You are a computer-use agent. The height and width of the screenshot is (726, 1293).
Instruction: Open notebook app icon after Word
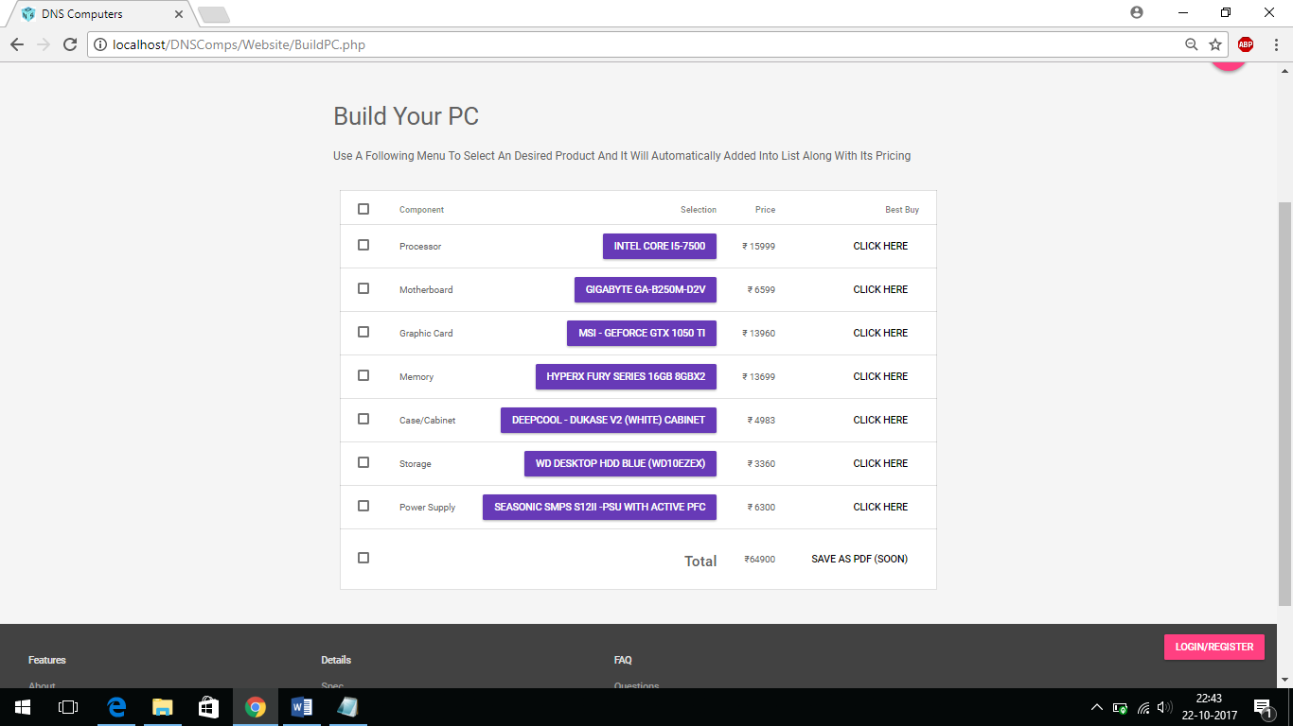[x=347, y=707]
